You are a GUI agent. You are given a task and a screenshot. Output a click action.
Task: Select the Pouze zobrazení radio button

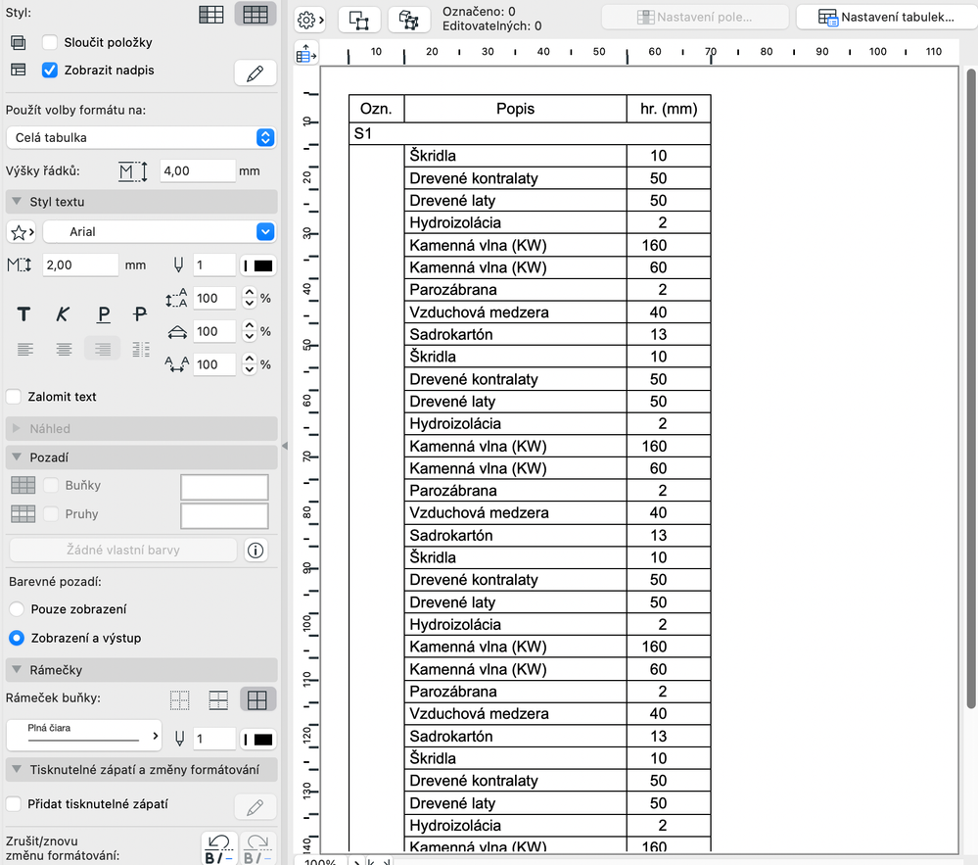[17, 609]
